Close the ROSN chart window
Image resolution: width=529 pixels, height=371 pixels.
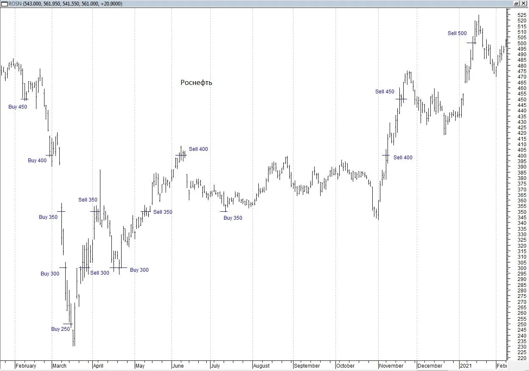pyautogui.click(x=523, y=3)
